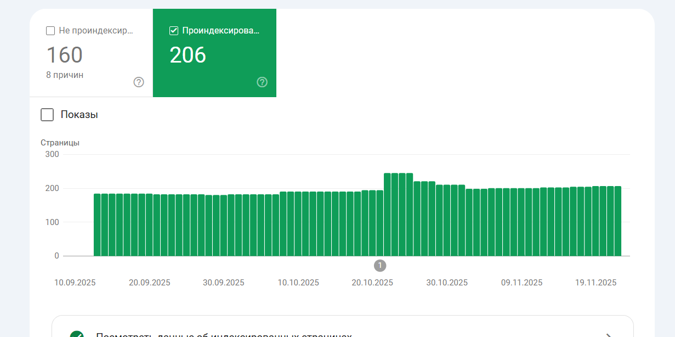675x337 pixels.
Task: Click the 19.11.2025 date label
Action: tap(596, 283)
